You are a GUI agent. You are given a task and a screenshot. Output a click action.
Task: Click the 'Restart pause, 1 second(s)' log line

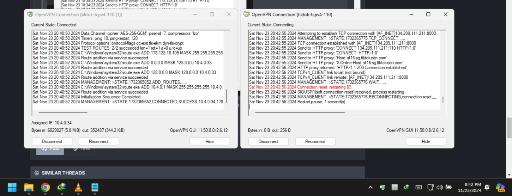click(x=297, y=102)
